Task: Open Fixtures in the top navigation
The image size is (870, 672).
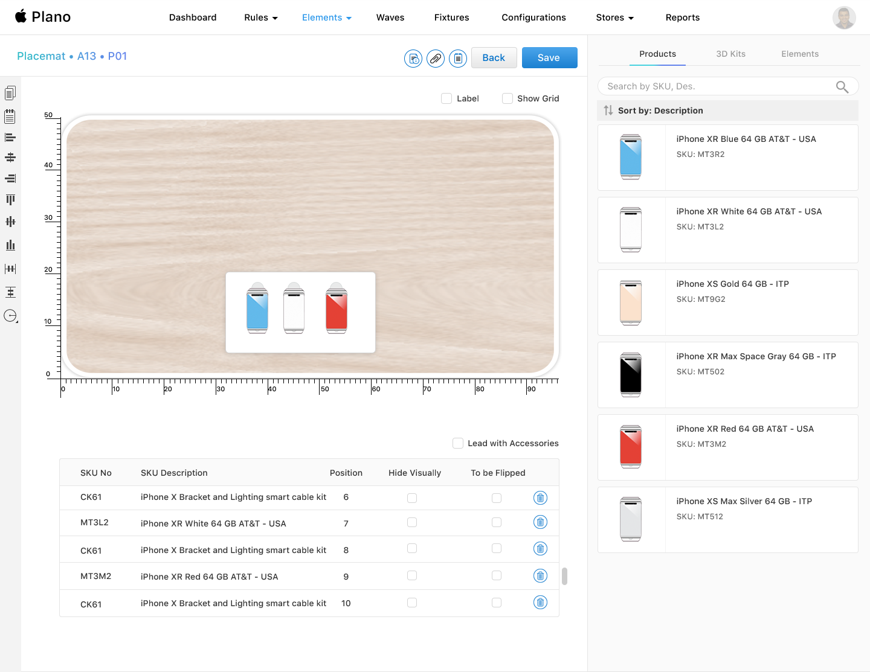Action: 452,18
